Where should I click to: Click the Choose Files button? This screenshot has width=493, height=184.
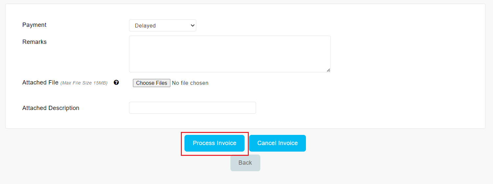tap(152, 83)
